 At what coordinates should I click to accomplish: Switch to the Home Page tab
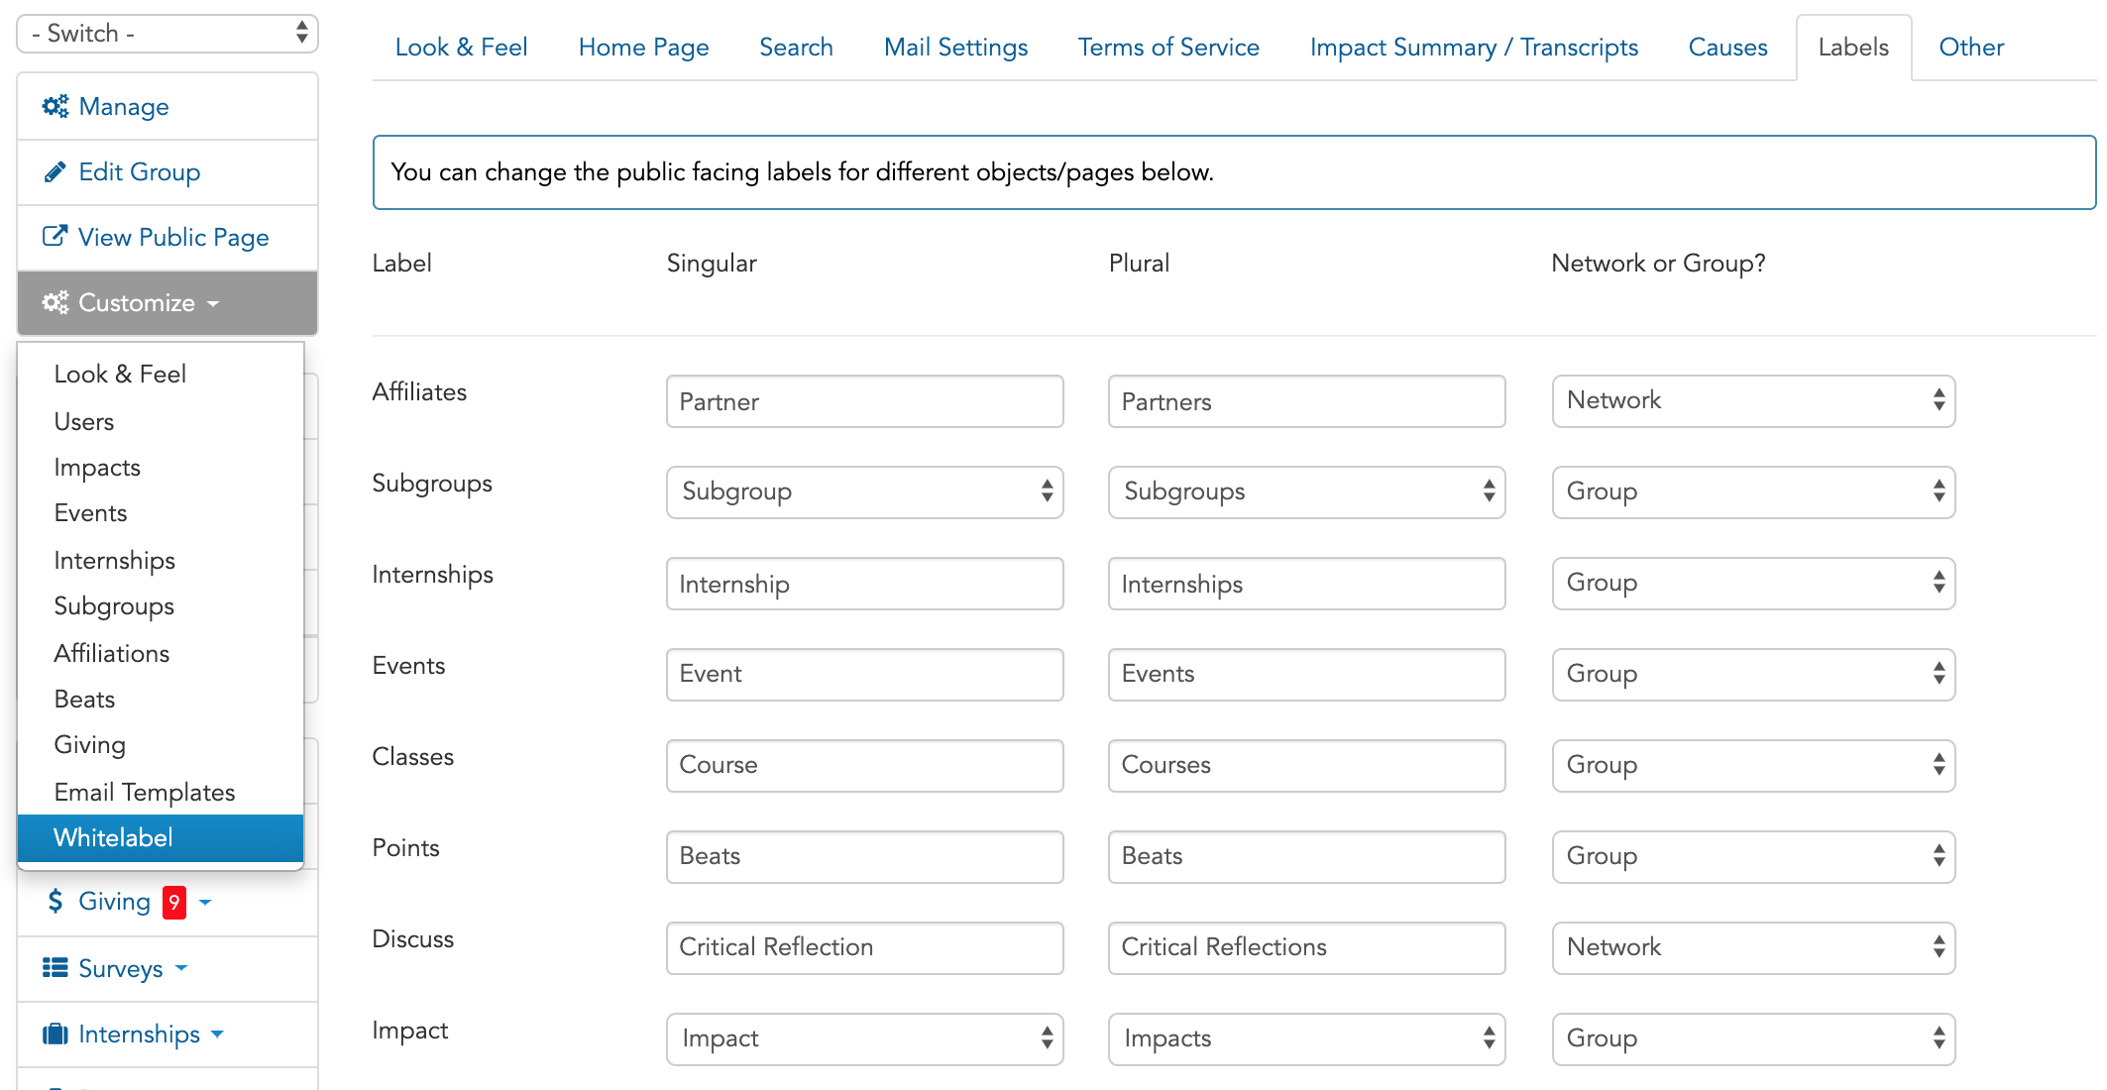643,48
